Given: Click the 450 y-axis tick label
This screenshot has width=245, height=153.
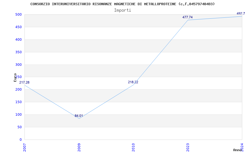Looking at the screenshot, I should pyautogui.click(x=18, y=27).
